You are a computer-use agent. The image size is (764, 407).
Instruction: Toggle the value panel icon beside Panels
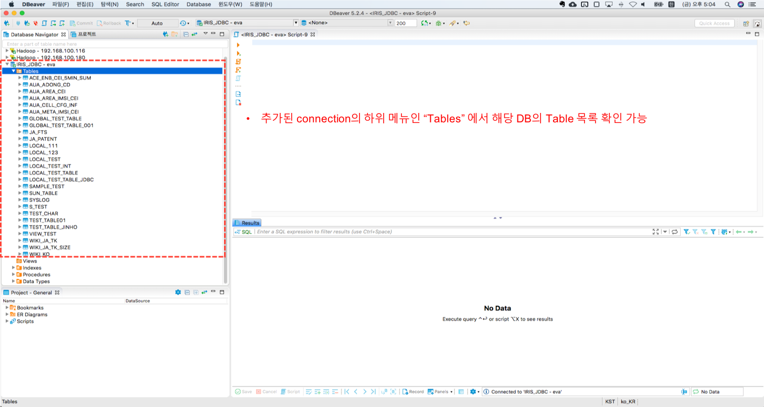coord(461,392)
